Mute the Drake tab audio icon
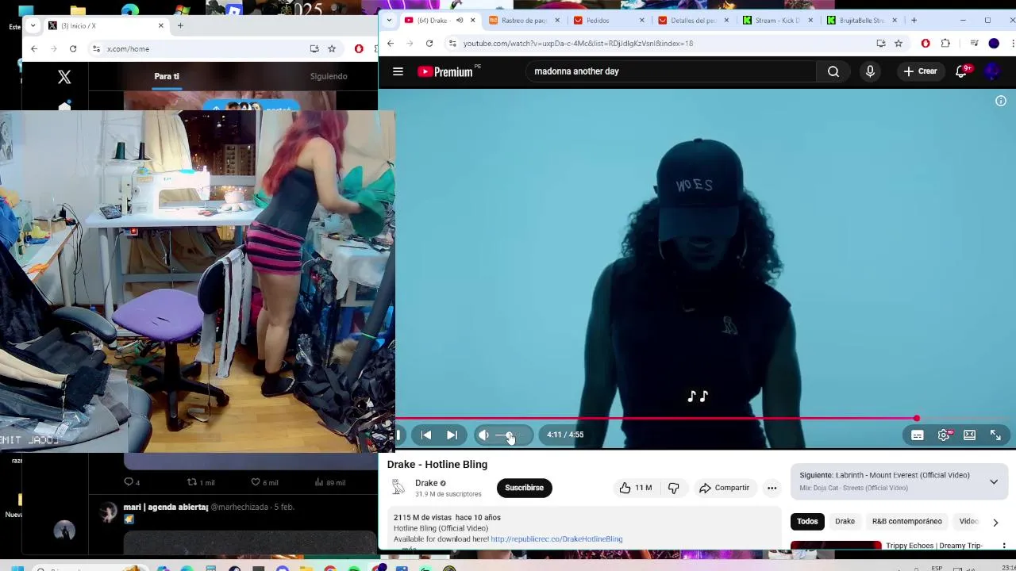1016x571 pixels. [x=460, y=20]
